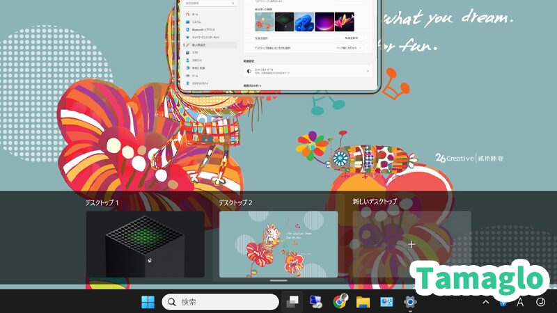557x313 pixels.
Task: Switch to the デスクトップ 2 thumbnail
Action: [x=278, y=244]
